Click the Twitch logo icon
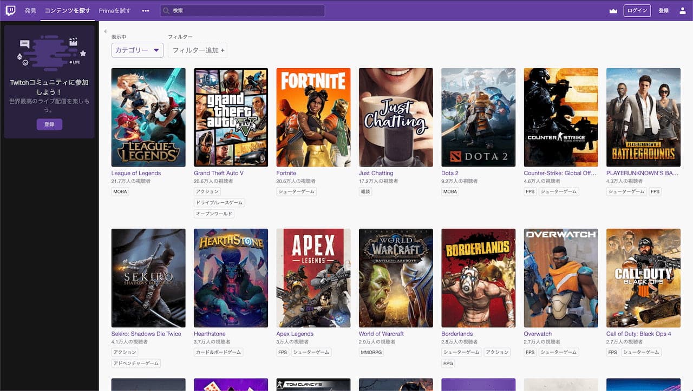Screen dimensions: 693x391 click(10, 10)
